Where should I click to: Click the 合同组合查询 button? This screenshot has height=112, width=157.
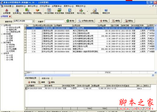(86, 21)
